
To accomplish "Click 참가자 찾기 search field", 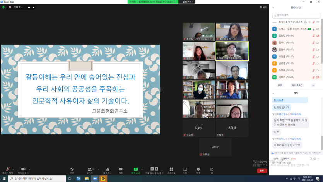I will click(x=296, y=15).
